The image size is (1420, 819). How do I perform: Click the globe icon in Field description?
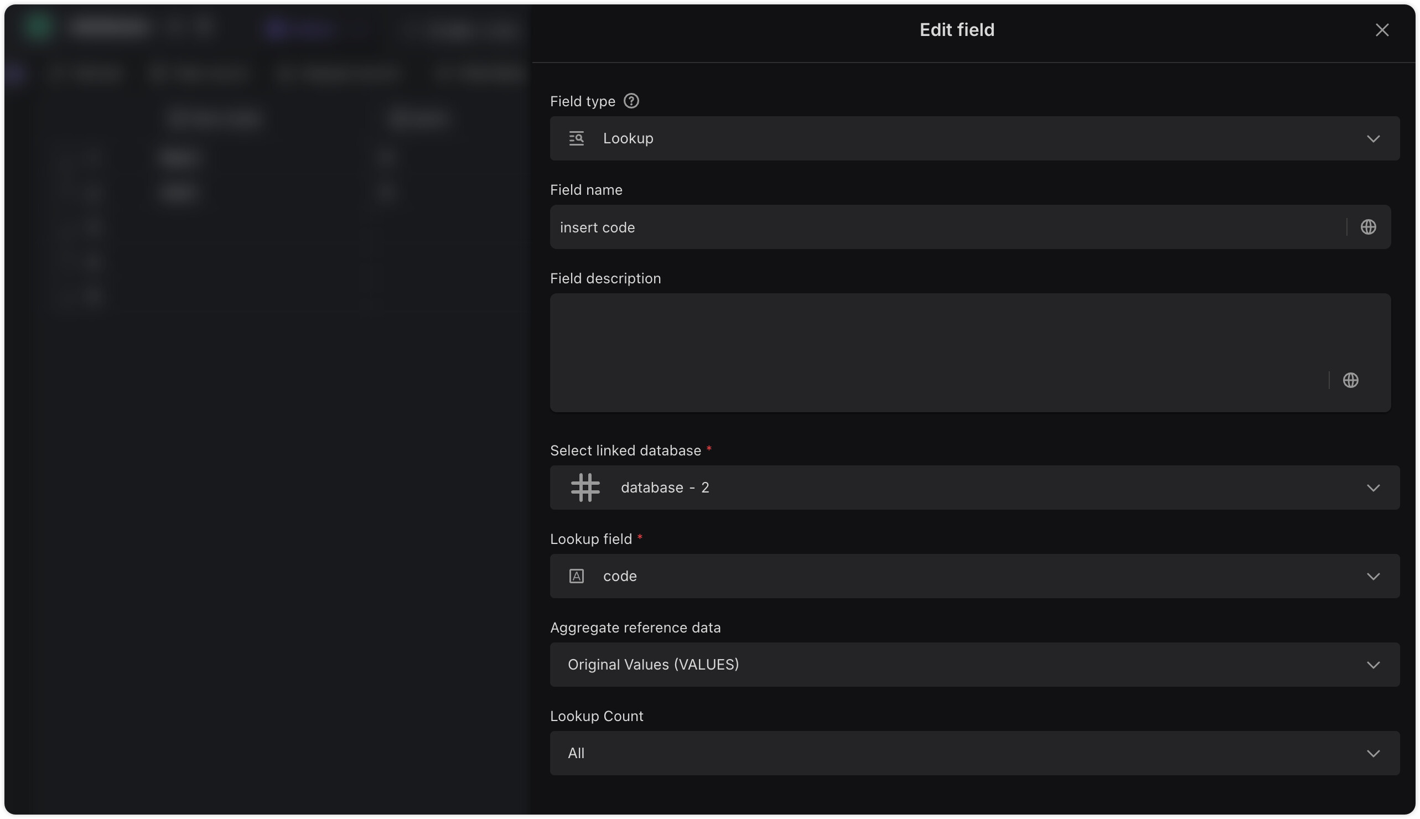click(x=1350, y=380)
